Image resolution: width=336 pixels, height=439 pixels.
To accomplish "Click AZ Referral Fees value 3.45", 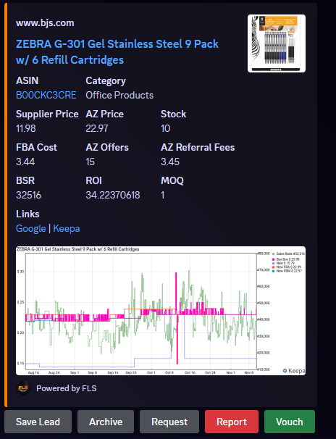I will pyautogui.click(x=170, y=162).
